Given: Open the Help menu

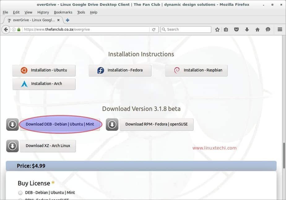Looking at the screenshot, I should 93,12.
